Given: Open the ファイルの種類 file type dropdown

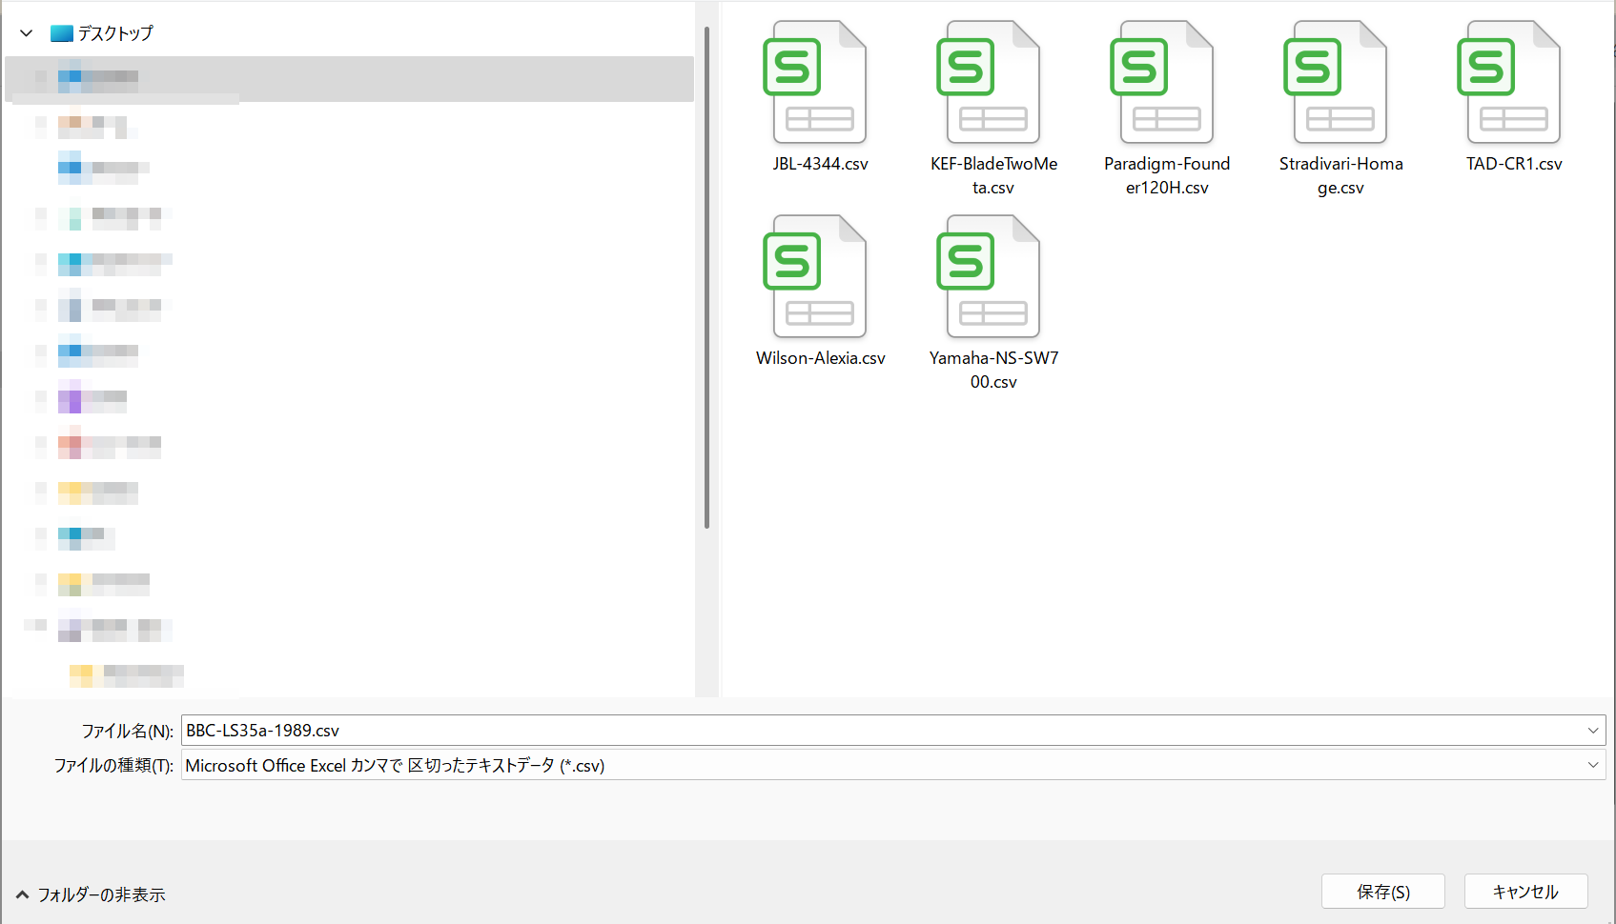Looking at the screenshot, I should pos(1592,765).
